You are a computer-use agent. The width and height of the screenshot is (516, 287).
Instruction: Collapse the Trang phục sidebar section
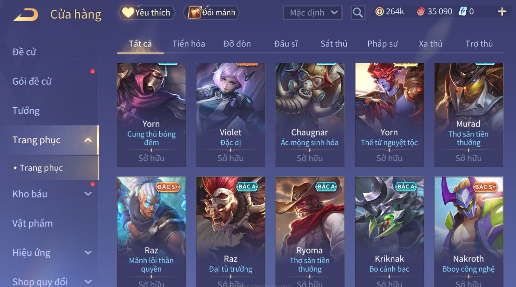(x=88, y=140)
